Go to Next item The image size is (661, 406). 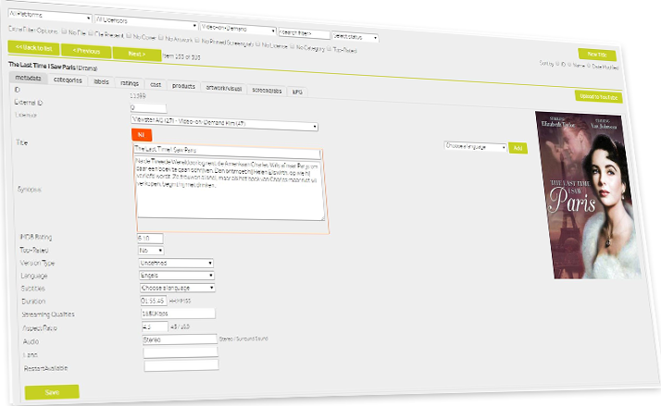click(x=136, y=54)
